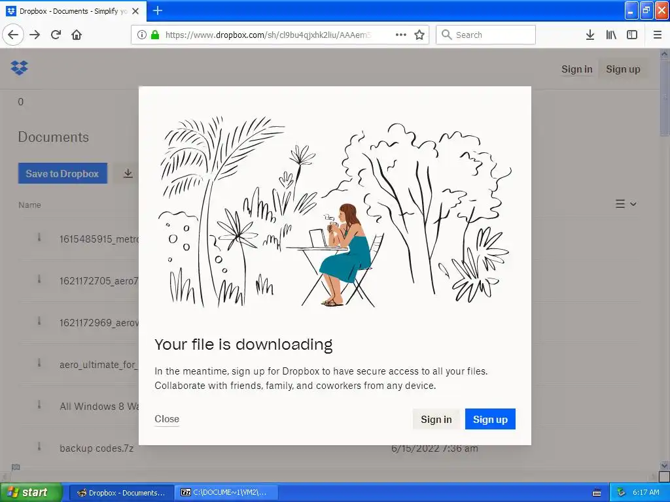Download folder via arrow beside Save to Dropbox
The height and width of the screenshot is (502, 670).
pyautogui.click(x=128, y=173)
